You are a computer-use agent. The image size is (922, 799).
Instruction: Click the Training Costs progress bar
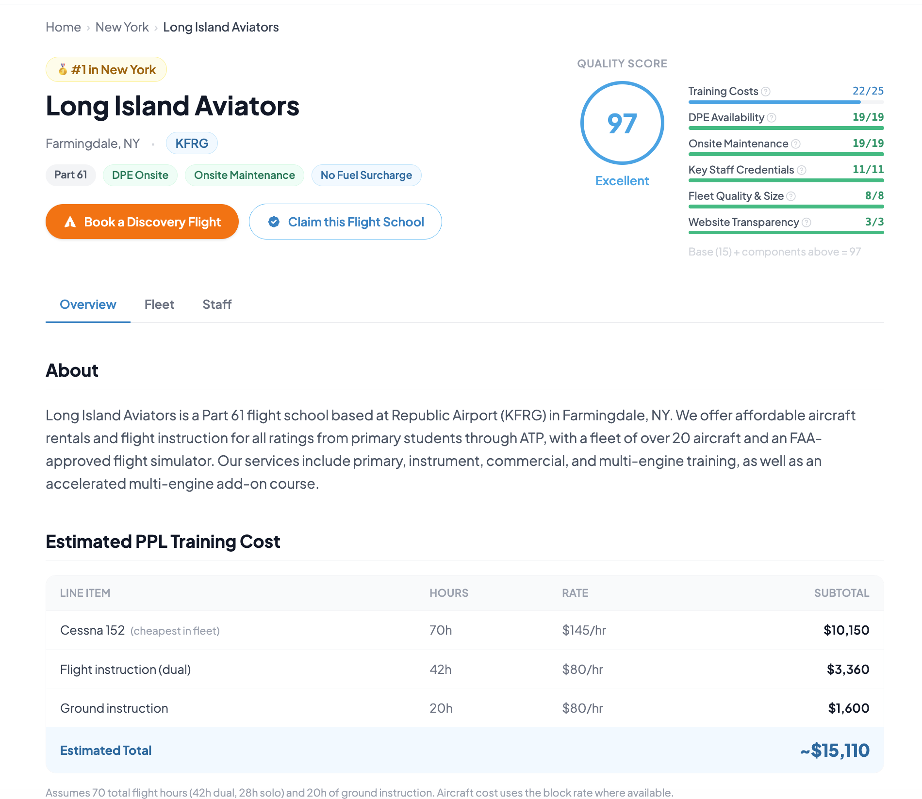pos(786,102)
